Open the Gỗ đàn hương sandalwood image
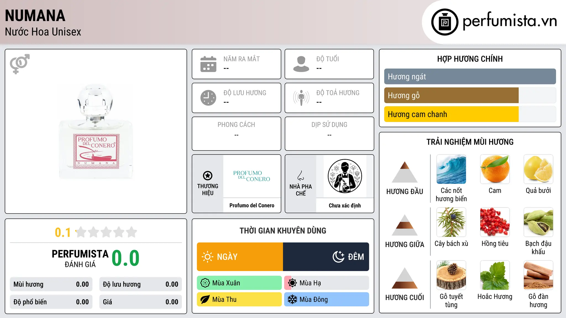 [538, 275]
